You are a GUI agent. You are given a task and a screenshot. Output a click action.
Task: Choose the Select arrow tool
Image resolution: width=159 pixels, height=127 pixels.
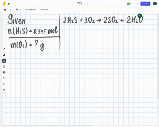pyautogui.click(x=4, y=61)
